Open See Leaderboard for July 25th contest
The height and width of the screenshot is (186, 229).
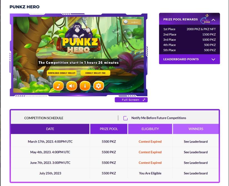(196, 173)
